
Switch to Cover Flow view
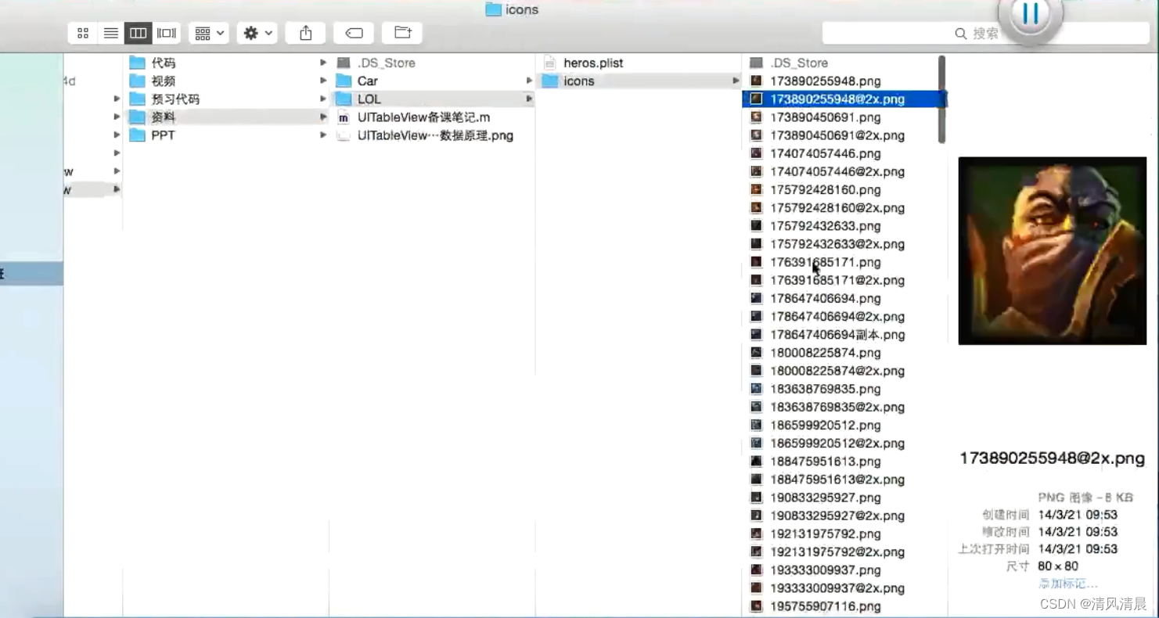click(x=166, y=33)
